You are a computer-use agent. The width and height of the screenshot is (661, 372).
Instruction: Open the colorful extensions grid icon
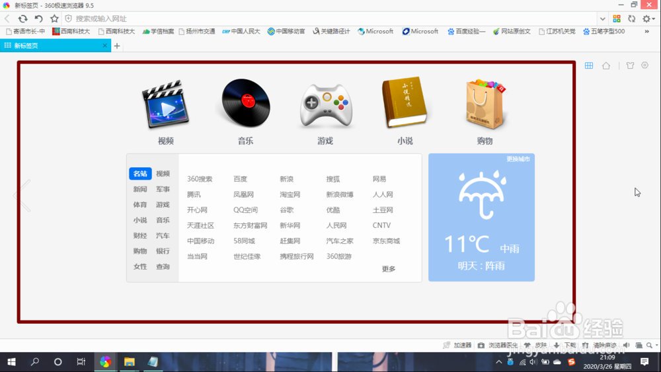pos(617,19)
